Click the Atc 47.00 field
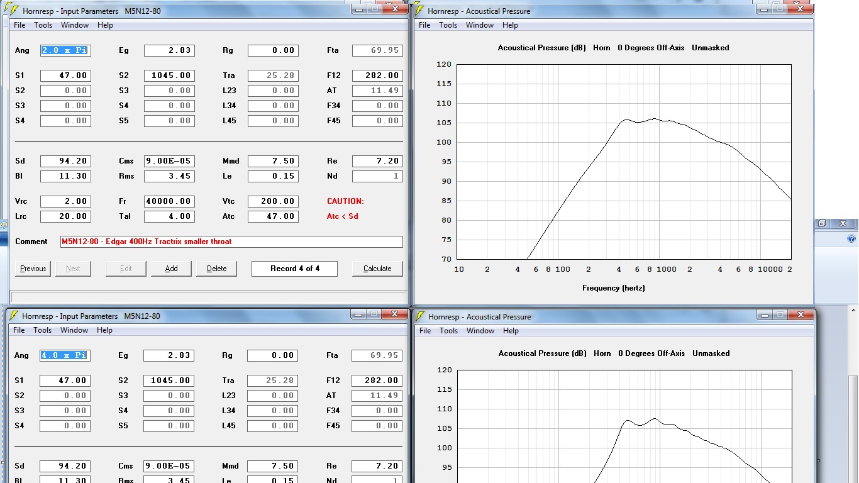Screen dimensions: 859x483 click(273, 216)
